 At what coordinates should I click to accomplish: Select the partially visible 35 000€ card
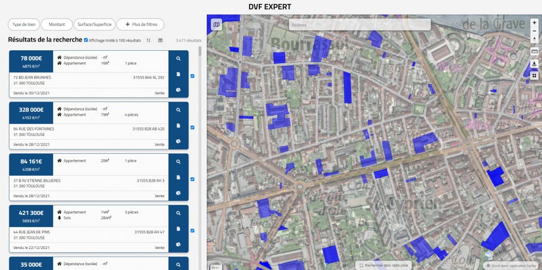pos(99,264)
